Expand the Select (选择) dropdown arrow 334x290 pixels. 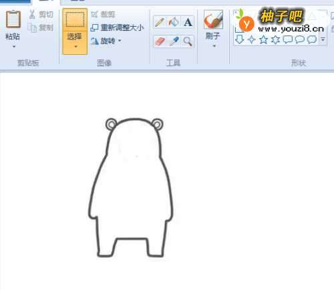(75, 46)
